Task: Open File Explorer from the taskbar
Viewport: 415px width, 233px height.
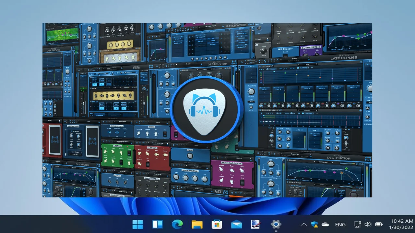Action: [197, 224]
